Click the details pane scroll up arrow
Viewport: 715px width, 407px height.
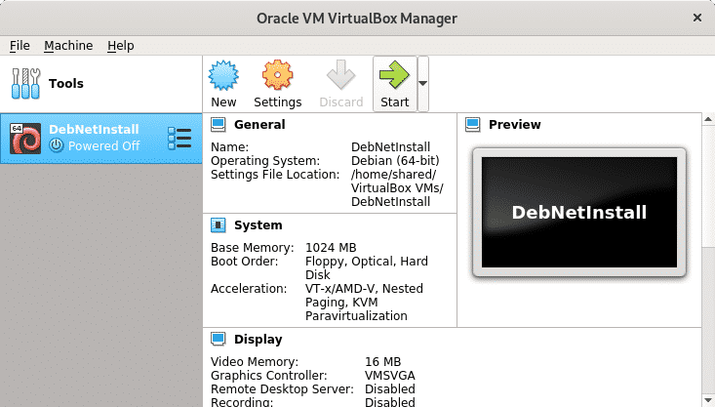[x=708, y=119]
